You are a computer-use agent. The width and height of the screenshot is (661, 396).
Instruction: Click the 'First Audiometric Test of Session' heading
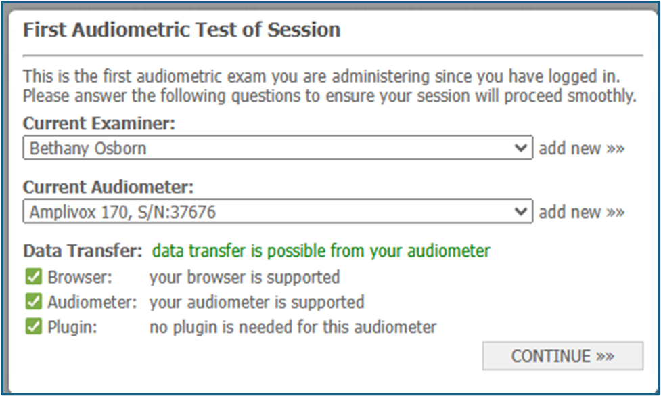[x=181, y=30]
